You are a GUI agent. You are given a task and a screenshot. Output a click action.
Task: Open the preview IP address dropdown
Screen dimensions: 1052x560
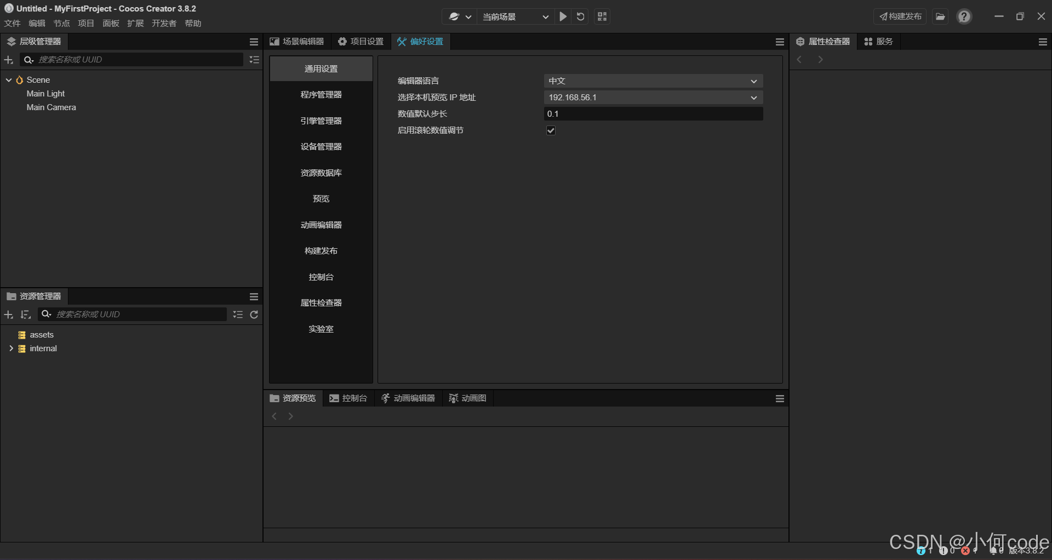(x=653, y=98)
